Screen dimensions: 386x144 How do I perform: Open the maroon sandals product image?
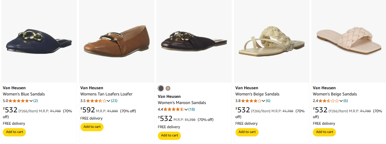(x=194, y=41)
